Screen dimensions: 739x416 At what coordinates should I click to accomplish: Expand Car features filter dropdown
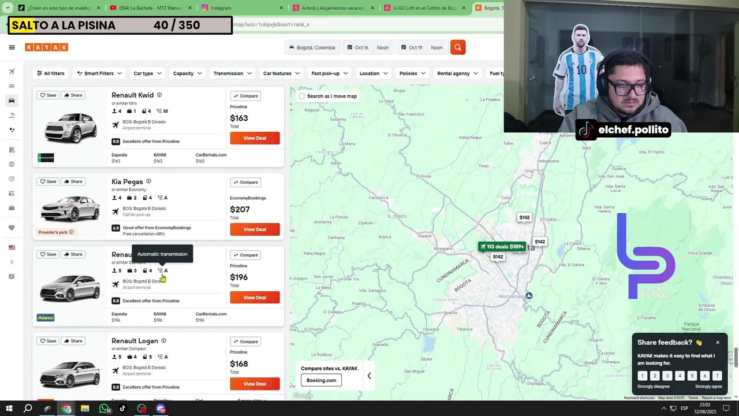tap(281, 73)
